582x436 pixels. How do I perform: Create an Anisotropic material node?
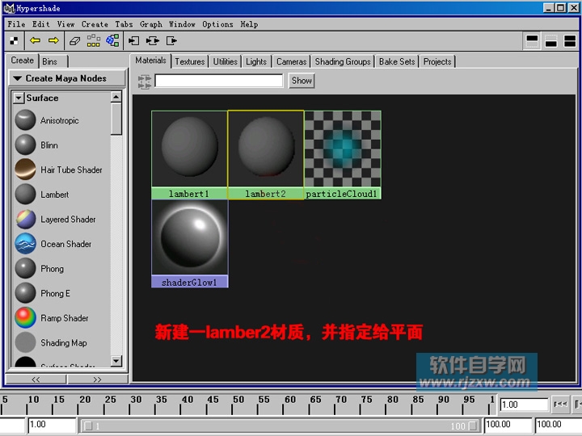pos(47,120)
